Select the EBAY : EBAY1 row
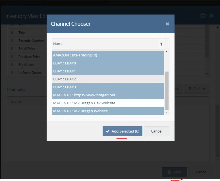 (108, 71)
